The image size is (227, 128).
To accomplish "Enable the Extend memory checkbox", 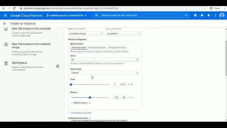I will (x=71, y=103).
